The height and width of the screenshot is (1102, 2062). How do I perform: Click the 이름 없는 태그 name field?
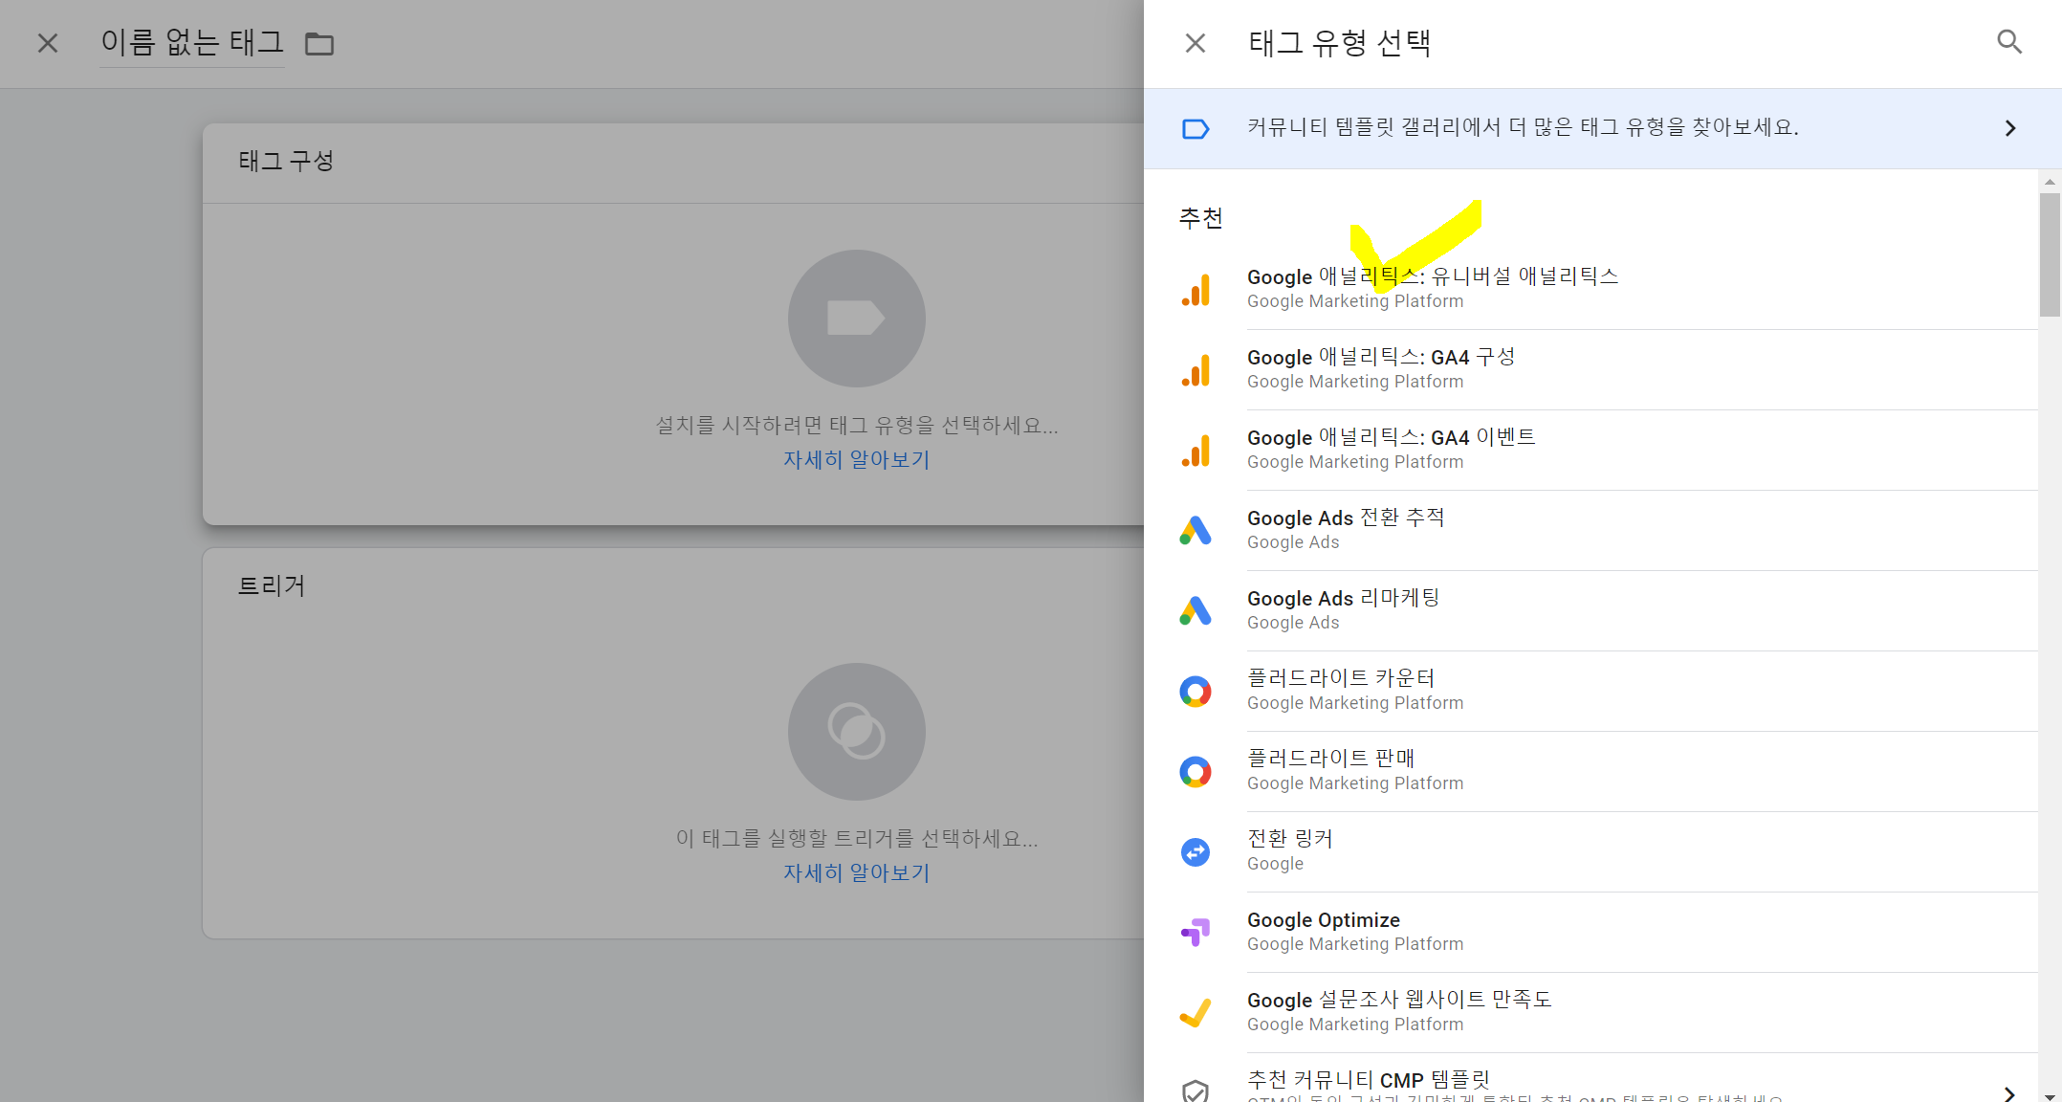tap(192, 43)
